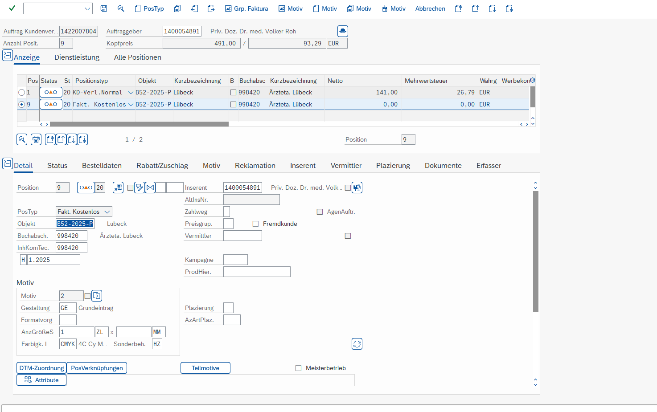657x412 pixels.
Task: Select the radio button for position 9
Action: point(21,105)
